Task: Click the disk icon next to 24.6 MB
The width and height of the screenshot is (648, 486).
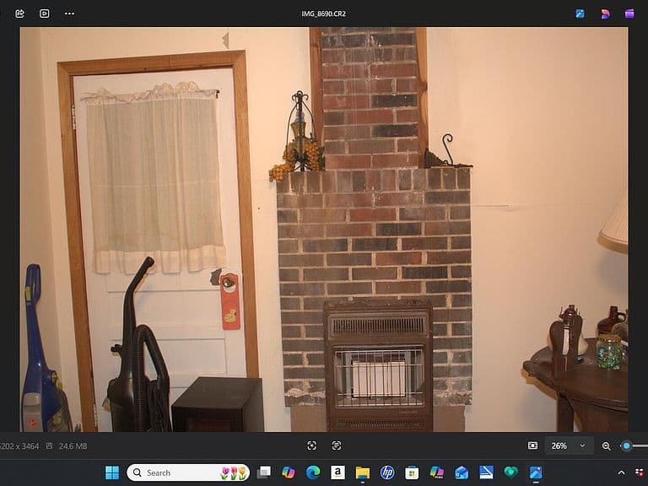Action: click(x=49, y=445)
